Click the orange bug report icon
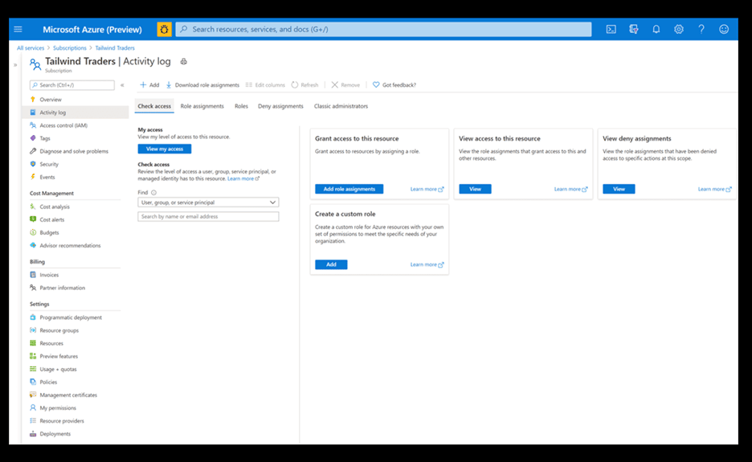Viewport: 752px width, 462px height. coord(164,29)
